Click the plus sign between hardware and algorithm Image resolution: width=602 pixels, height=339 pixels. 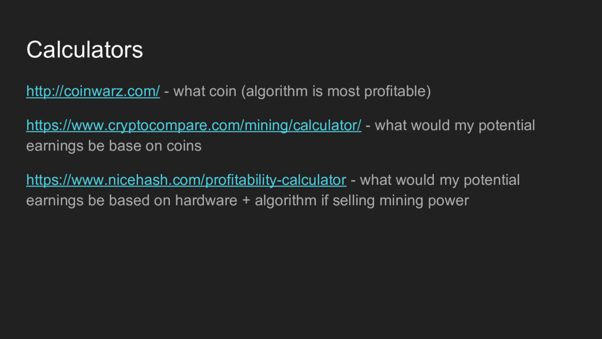pos(246,201)
